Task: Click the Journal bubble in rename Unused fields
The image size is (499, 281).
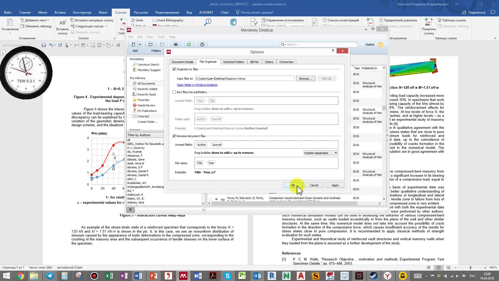Action: coord(217,145)
